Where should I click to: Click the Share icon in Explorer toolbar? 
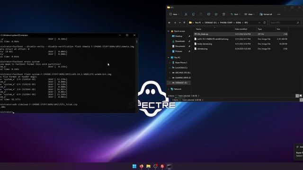pyautogui.click(x=216, y=14)
